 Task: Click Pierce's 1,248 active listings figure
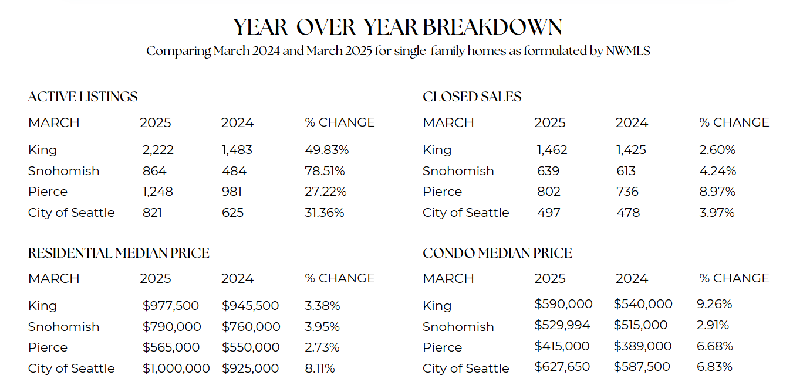click(157, 192)
